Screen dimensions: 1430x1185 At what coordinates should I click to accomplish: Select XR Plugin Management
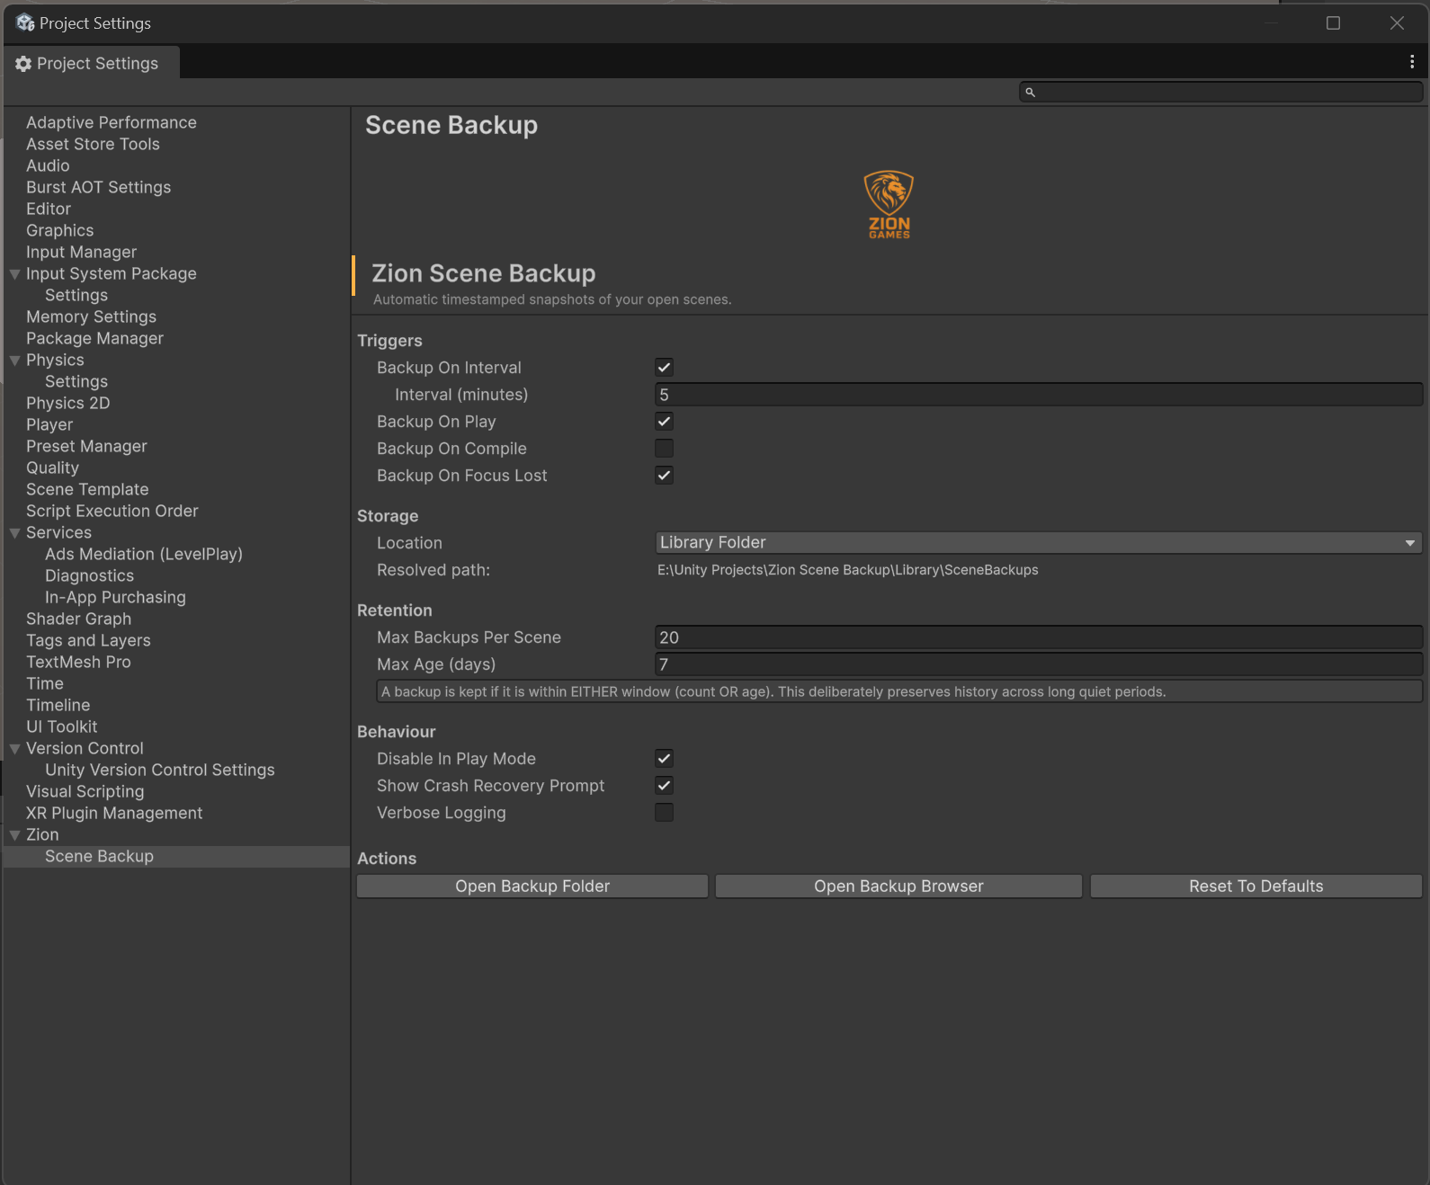pos(114,813)
